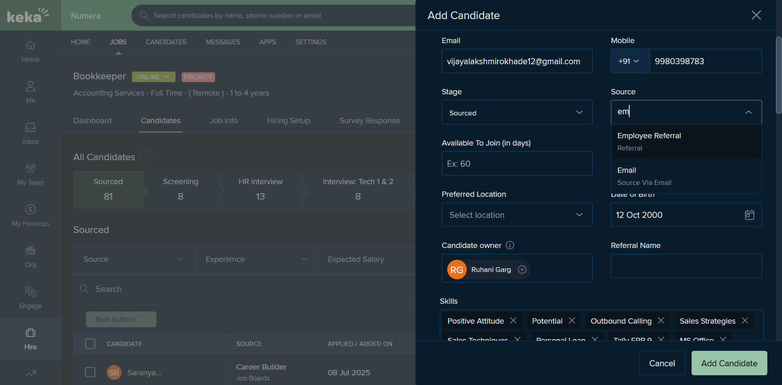Viewport: 782px width, 385px height.
Task: Remove the Potential skill tag
Action: pyautogui.click(x=572, y=320)
